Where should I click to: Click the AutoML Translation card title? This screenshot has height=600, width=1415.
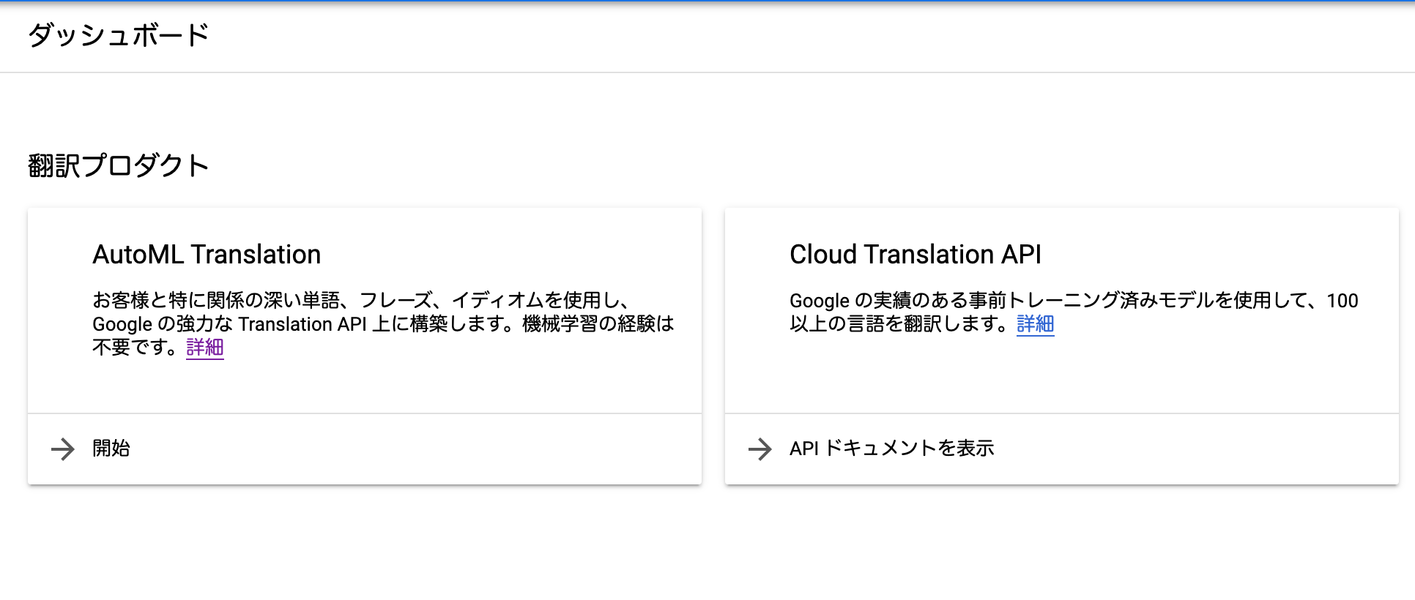(x=207, y=255)
